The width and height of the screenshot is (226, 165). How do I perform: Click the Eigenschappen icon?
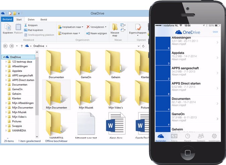click(138, 29)
